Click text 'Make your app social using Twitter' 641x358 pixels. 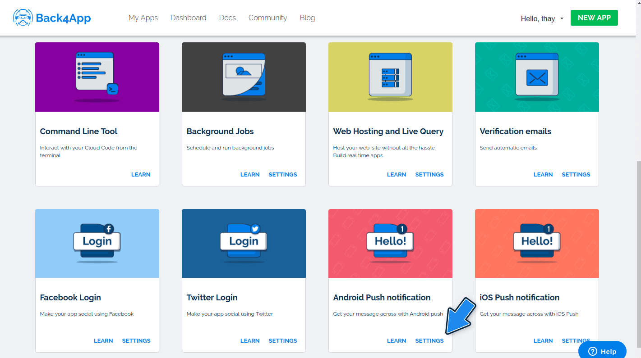point(230,314)
